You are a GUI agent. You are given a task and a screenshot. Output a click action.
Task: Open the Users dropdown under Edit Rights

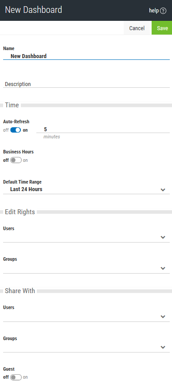[x=86, y=237]
